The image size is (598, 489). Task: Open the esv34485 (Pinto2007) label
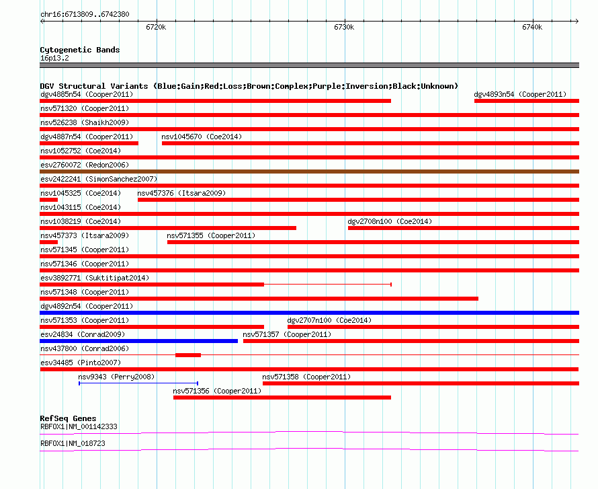pyautogui.click(x=81, y=363)
